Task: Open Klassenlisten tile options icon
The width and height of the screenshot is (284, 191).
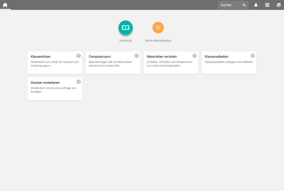Action: 79,56
